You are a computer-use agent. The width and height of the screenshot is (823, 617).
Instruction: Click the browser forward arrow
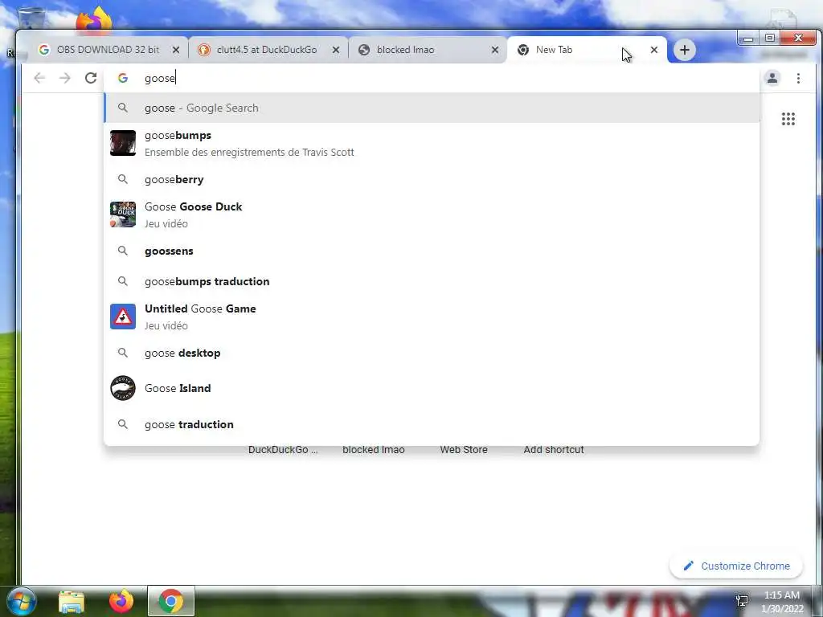coord(65,78)
